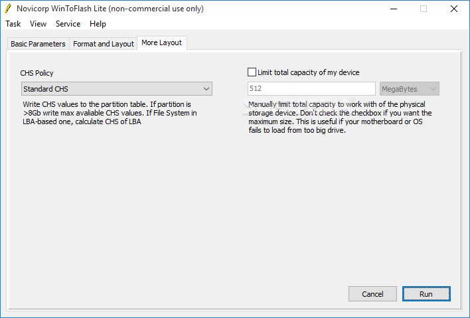The image size is (470, 318).
Task: Close the WinToFlash window
Action: click(454, 9)
